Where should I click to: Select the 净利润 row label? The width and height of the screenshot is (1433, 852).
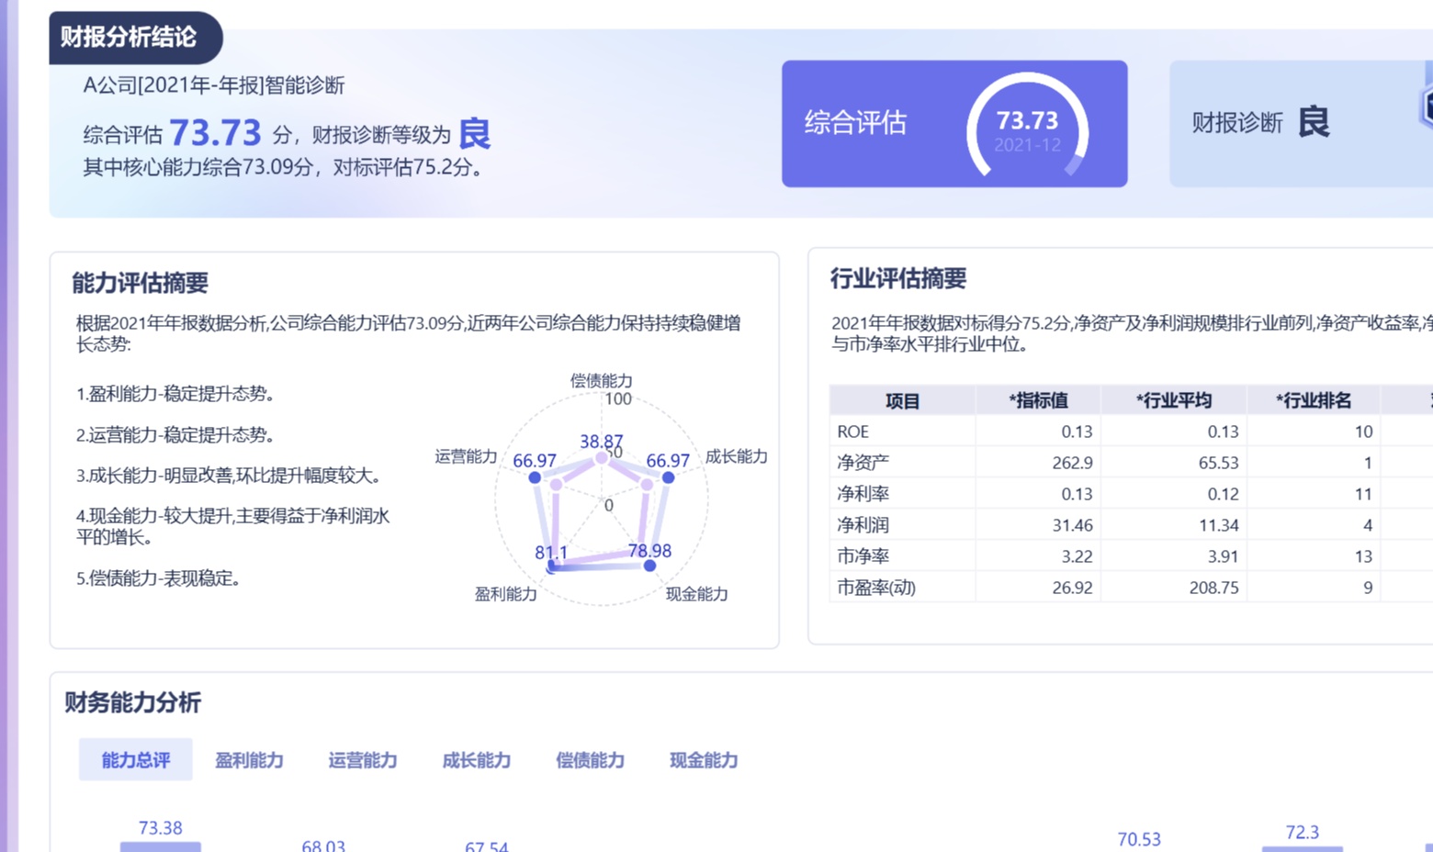863,525
